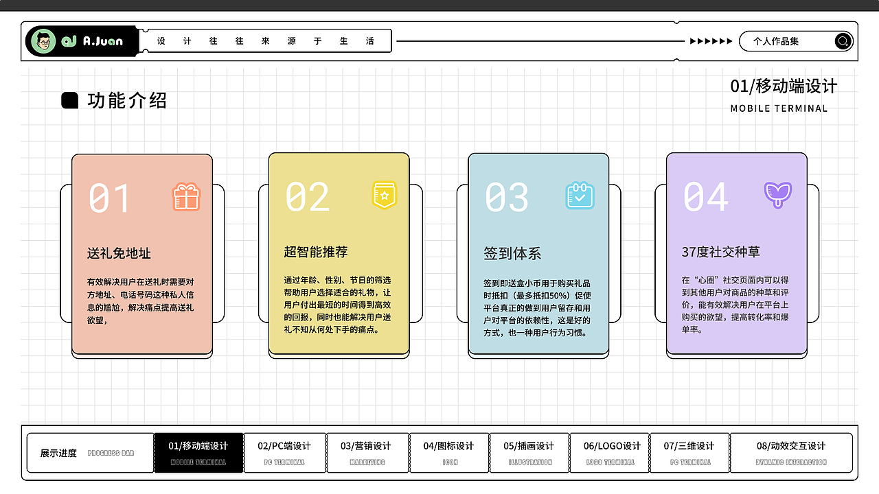Open the 01/移动端设计 header link
Screen dimensions: 879x494
pyautogui.click(x=784, y=87)
